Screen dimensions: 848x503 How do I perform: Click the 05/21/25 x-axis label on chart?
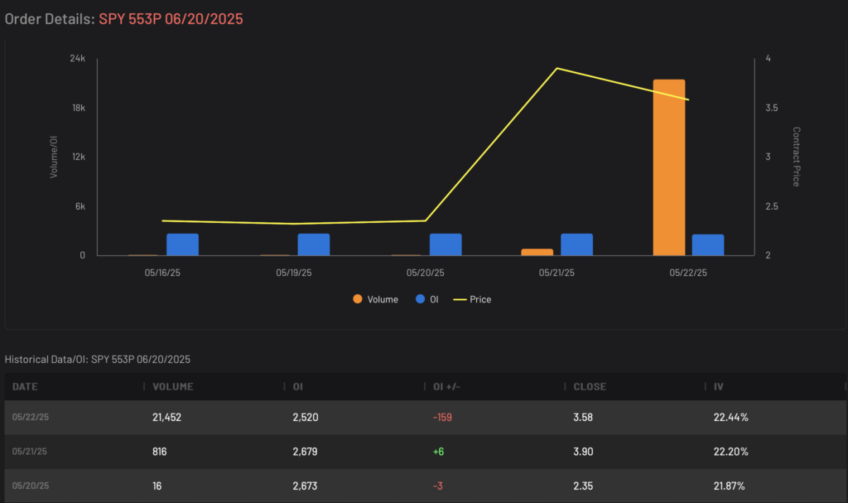pos(556,273)
